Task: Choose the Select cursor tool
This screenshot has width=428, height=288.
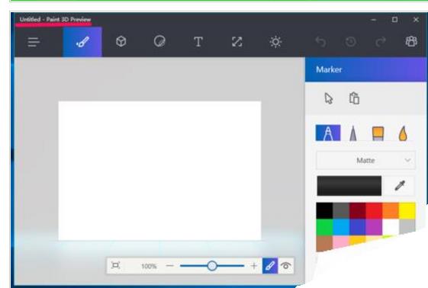Action: [x=329, y=98]
